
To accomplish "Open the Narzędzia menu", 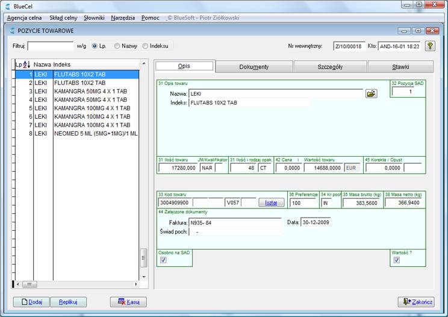I will 123,17.
